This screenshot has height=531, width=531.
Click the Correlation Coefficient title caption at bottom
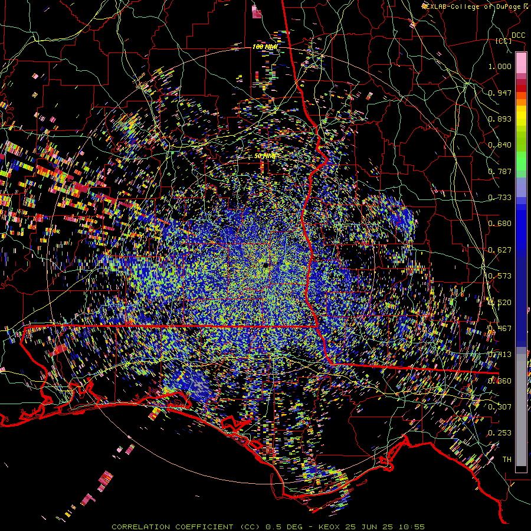click(x=268, y=527)
